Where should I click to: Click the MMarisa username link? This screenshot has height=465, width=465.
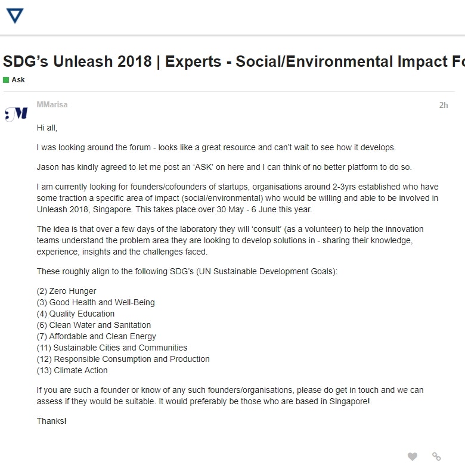pyautogui.click(x=52, y=105)
